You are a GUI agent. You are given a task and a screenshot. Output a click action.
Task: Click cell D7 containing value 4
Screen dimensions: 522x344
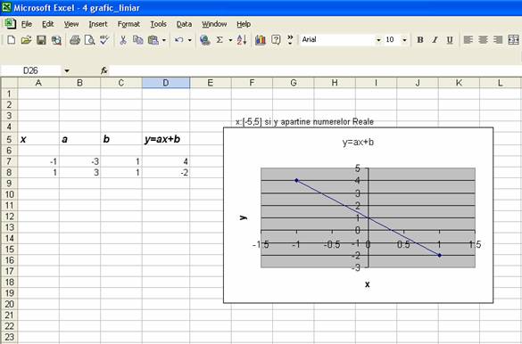pyautogui.click(x=166, y=161)
